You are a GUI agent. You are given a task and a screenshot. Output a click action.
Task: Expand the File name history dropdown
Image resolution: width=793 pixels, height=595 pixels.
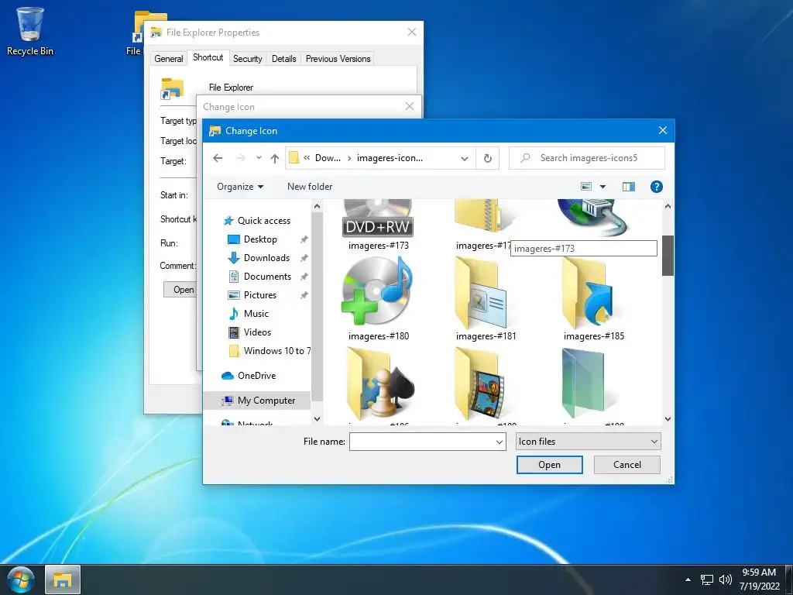(x=499, y=442)
